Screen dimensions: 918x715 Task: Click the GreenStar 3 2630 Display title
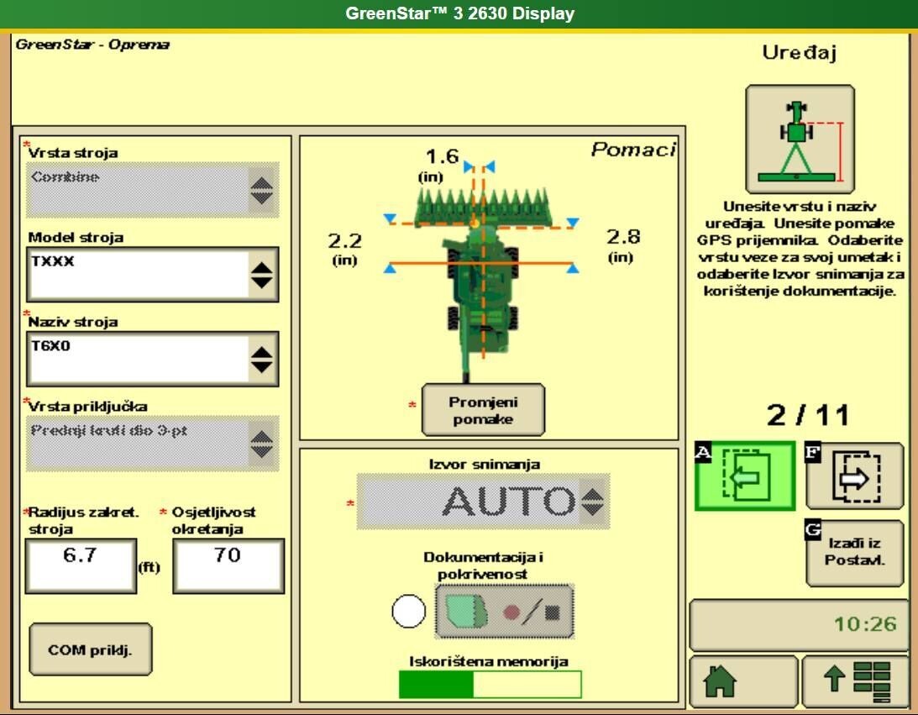coord(459,13)
